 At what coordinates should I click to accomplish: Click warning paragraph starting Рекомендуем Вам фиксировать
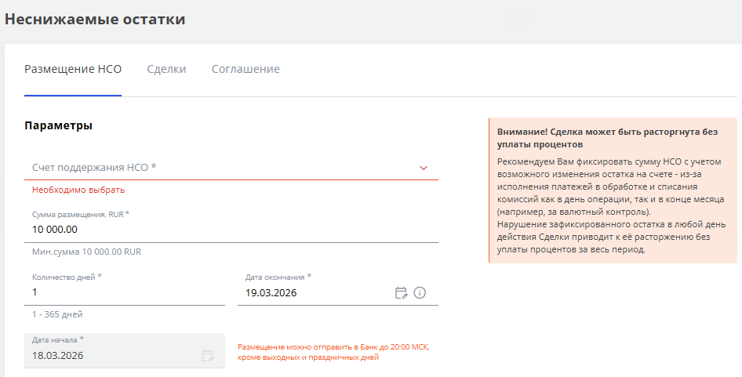click(610, 187)
